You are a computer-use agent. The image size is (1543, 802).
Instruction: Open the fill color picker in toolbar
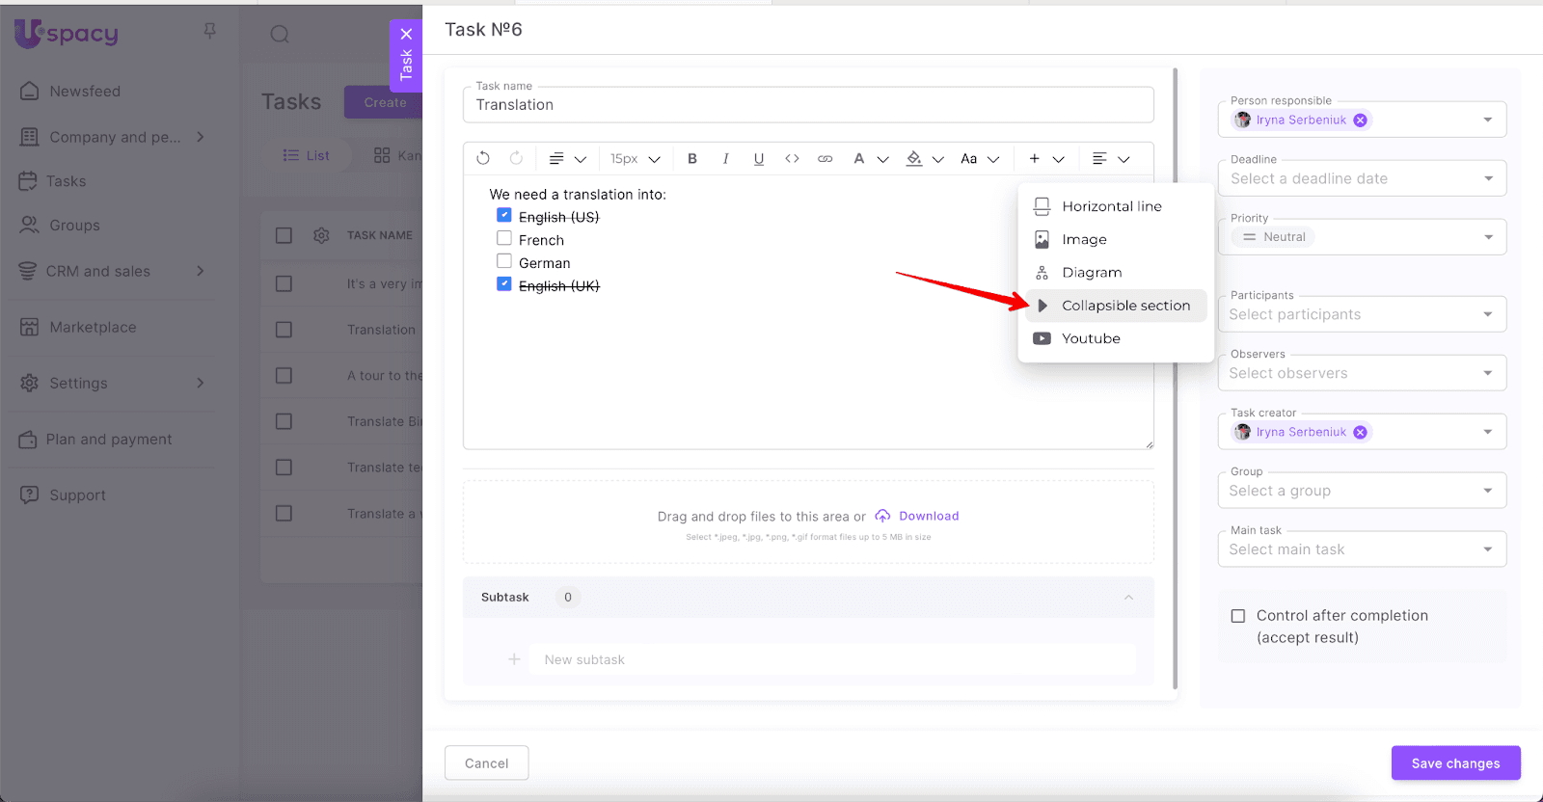pyautogui.click(x=915, y=159)
